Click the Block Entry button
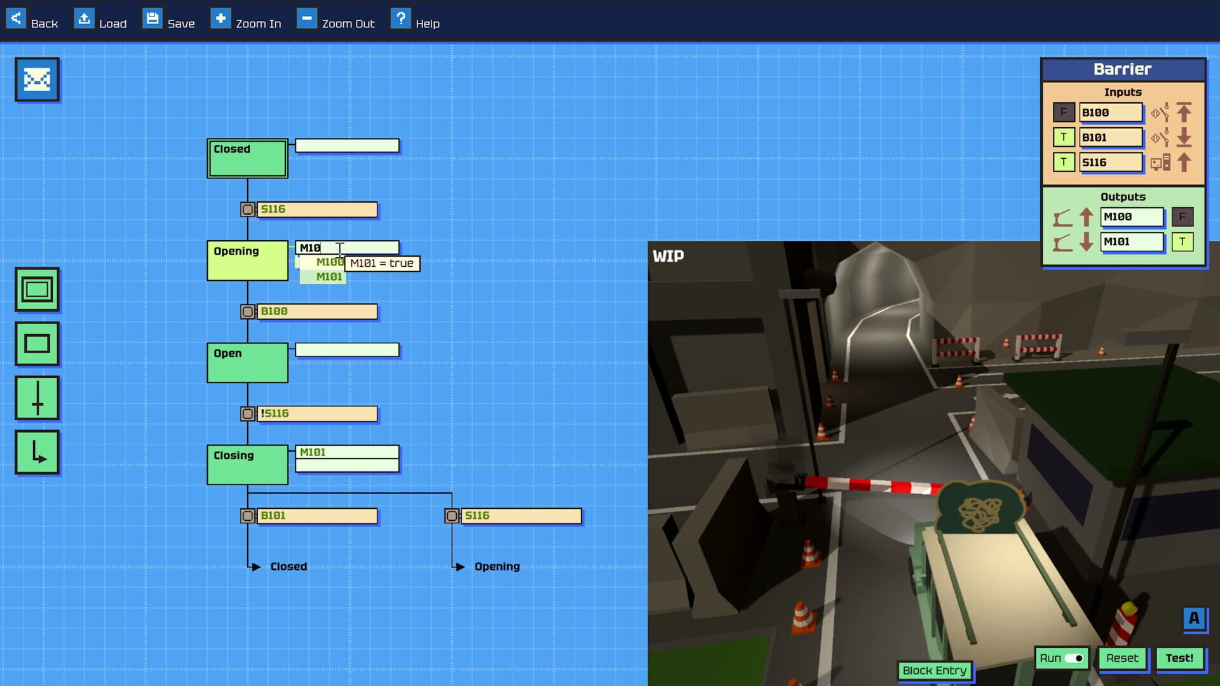 934,670
